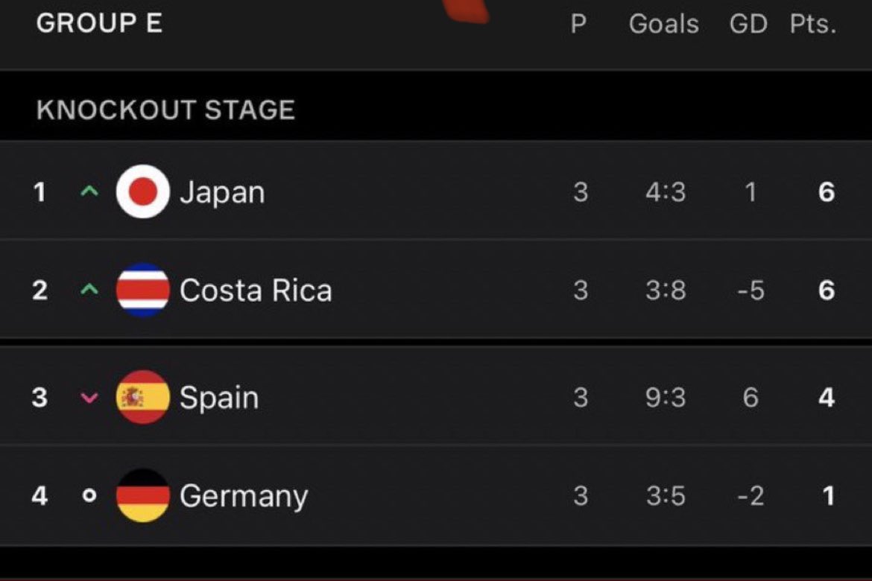Select the Germany team name
872x581 pixels.
pos(244,497)
